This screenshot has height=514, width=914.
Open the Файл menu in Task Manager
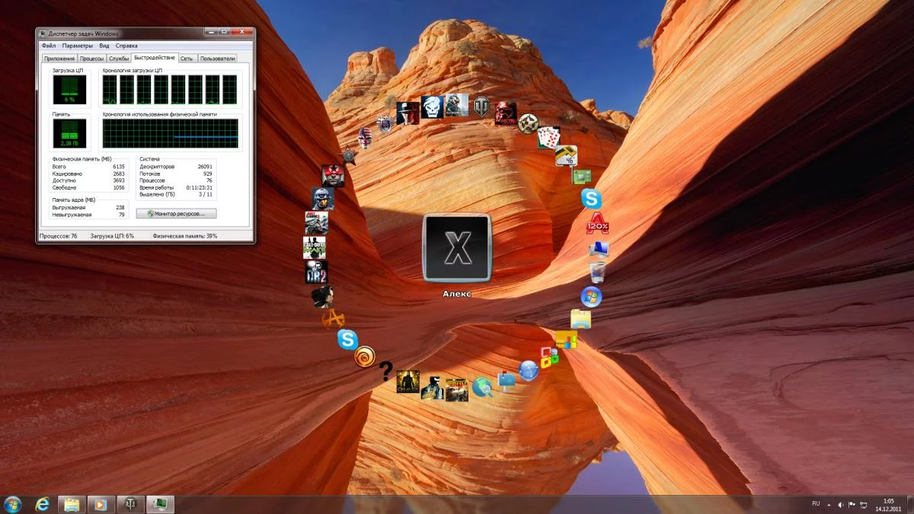(49, 46)
